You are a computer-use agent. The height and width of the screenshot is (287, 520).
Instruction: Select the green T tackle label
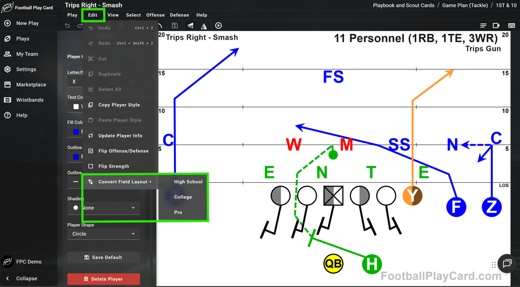(371, 173)
